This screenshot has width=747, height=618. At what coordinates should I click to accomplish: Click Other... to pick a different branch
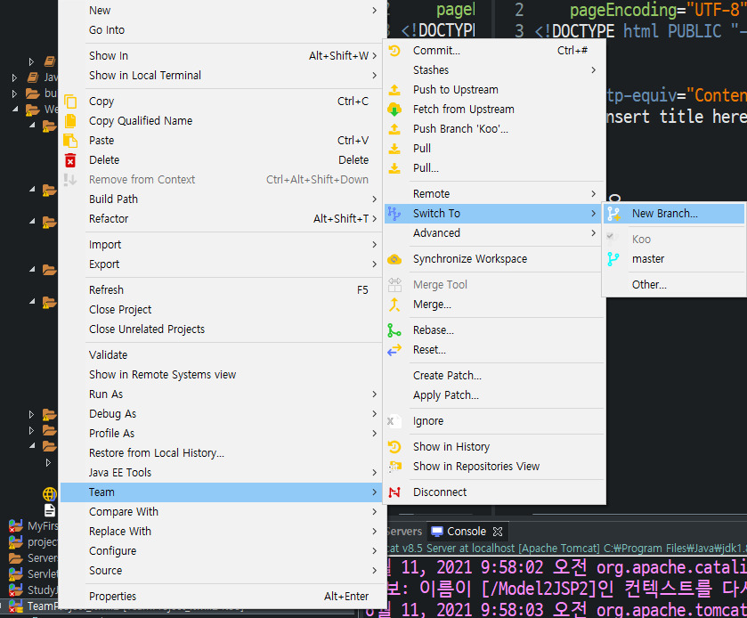pos(651,284)
